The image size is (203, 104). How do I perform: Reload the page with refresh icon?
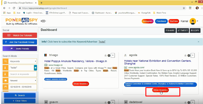[x=14, y=8]
